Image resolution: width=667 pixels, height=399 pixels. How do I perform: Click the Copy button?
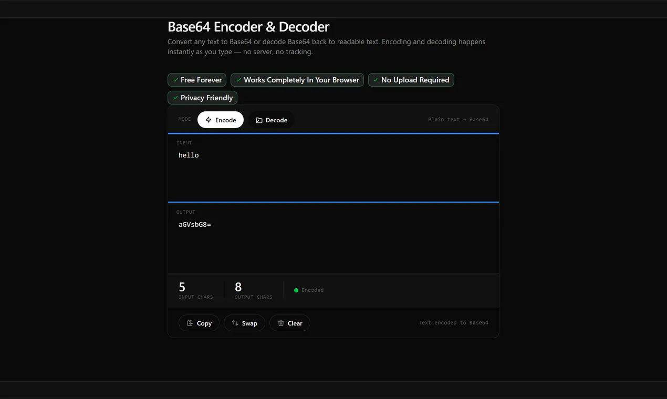(199, 323)
